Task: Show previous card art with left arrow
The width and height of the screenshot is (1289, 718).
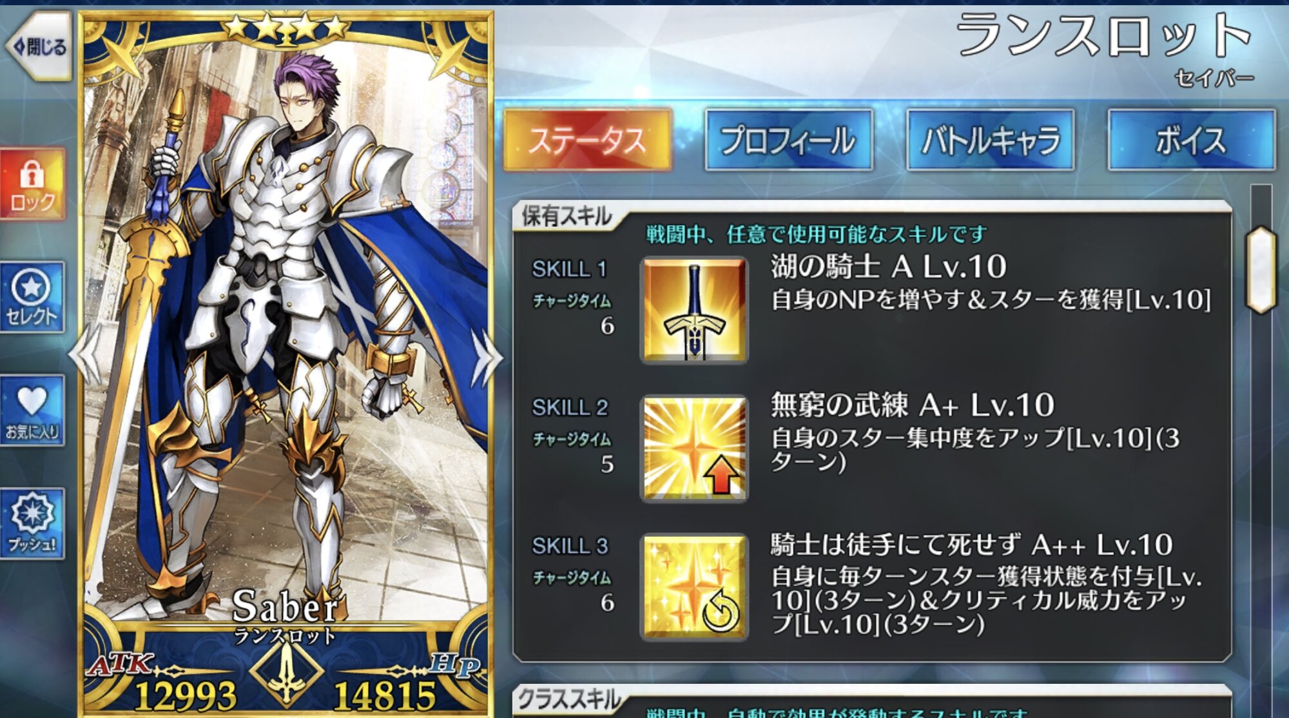Action: click(86, 355)
